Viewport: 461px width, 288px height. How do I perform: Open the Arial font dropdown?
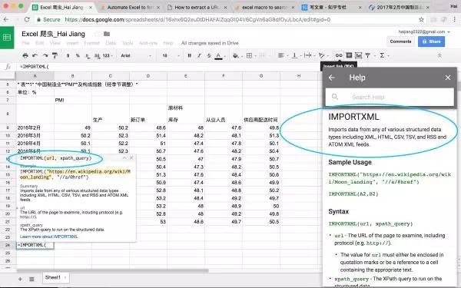point(136,55)
